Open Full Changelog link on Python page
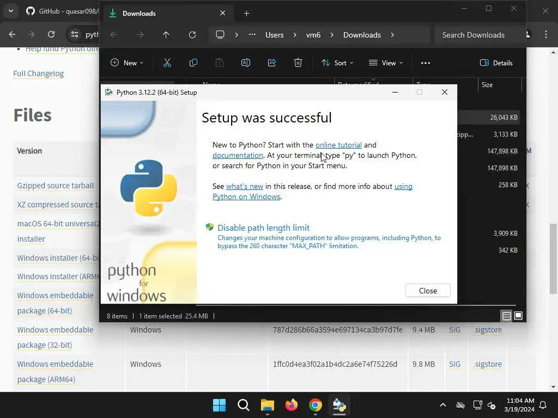The height and width of the screenshot is (418, 558). (x=39, y=73)
